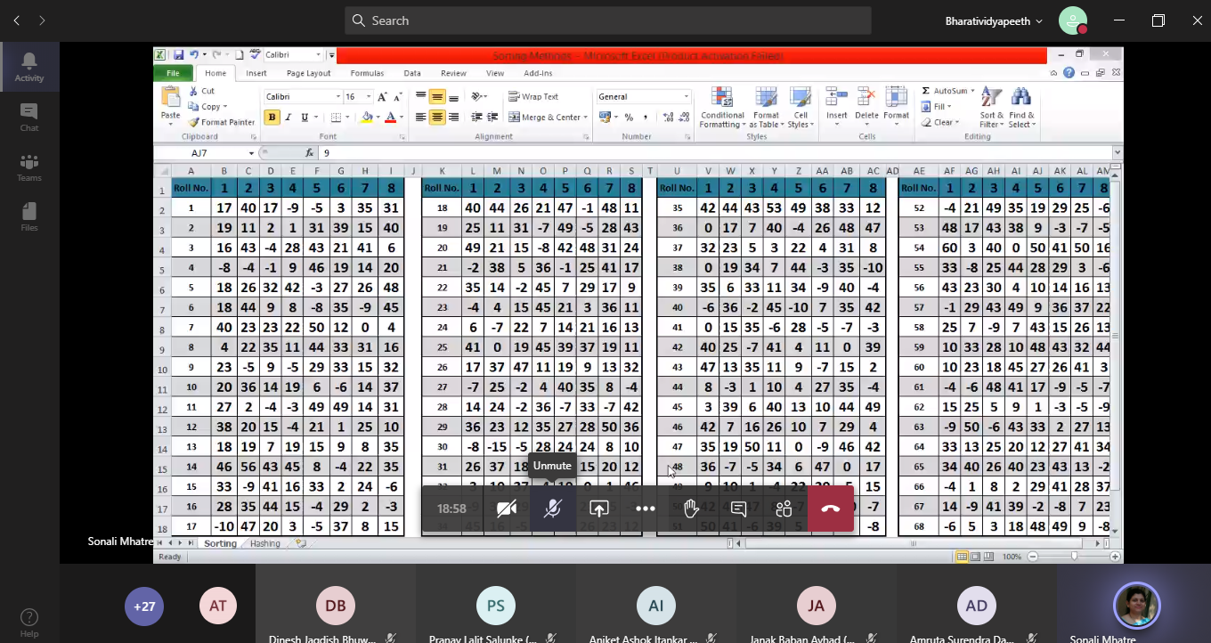Toggle Bold formatting in Excel
This screenshot has height=643, width=1211.
[x=272, y=118]
